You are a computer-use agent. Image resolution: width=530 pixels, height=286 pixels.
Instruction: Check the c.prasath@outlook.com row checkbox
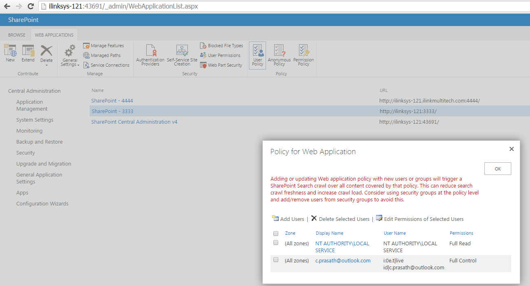coord(276,260)
